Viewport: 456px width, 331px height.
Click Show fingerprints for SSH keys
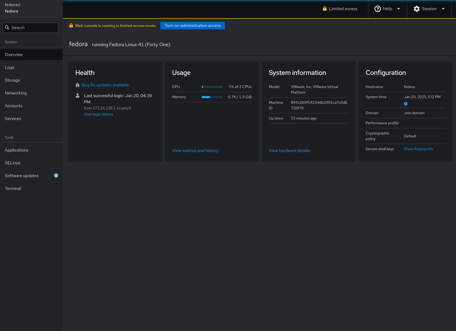[418, 149]
